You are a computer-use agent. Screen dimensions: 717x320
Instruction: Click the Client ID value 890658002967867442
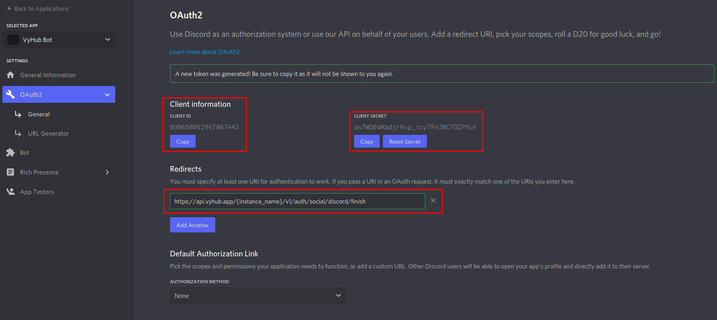click(204, 127)
